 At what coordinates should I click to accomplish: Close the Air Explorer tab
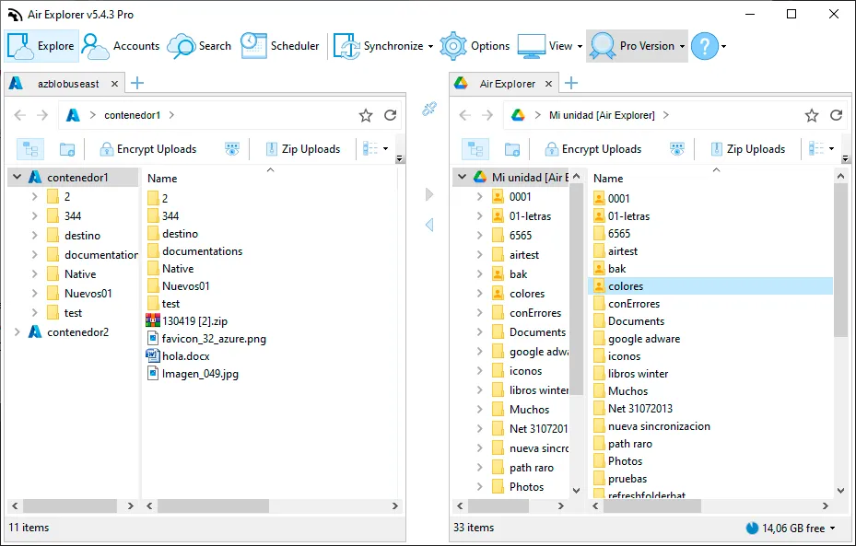pos(548,84)
